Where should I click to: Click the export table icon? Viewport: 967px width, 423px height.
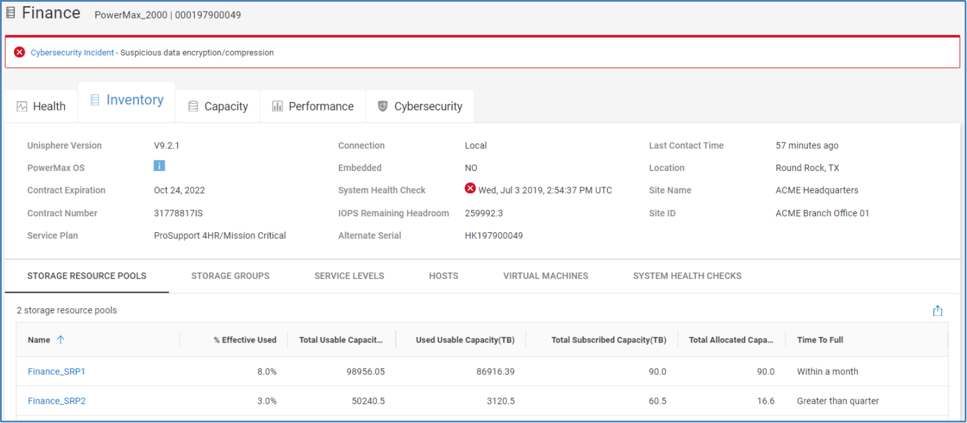click(938, 311)
